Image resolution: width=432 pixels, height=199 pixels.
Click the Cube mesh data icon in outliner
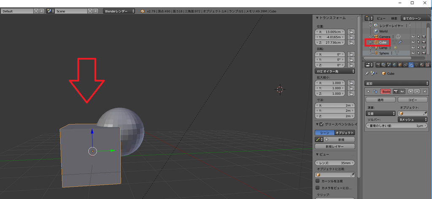pyautogui.click(x=394, y=42)
